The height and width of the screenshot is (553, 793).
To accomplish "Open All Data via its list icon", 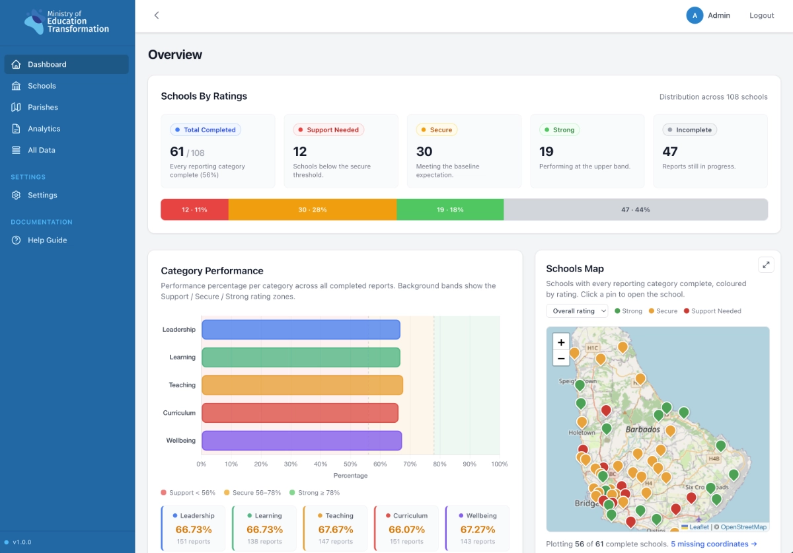I will pyautogui.click(x=16, y=150).
